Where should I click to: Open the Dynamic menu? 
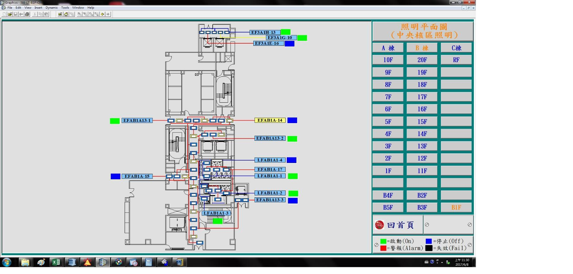point(51,8)
